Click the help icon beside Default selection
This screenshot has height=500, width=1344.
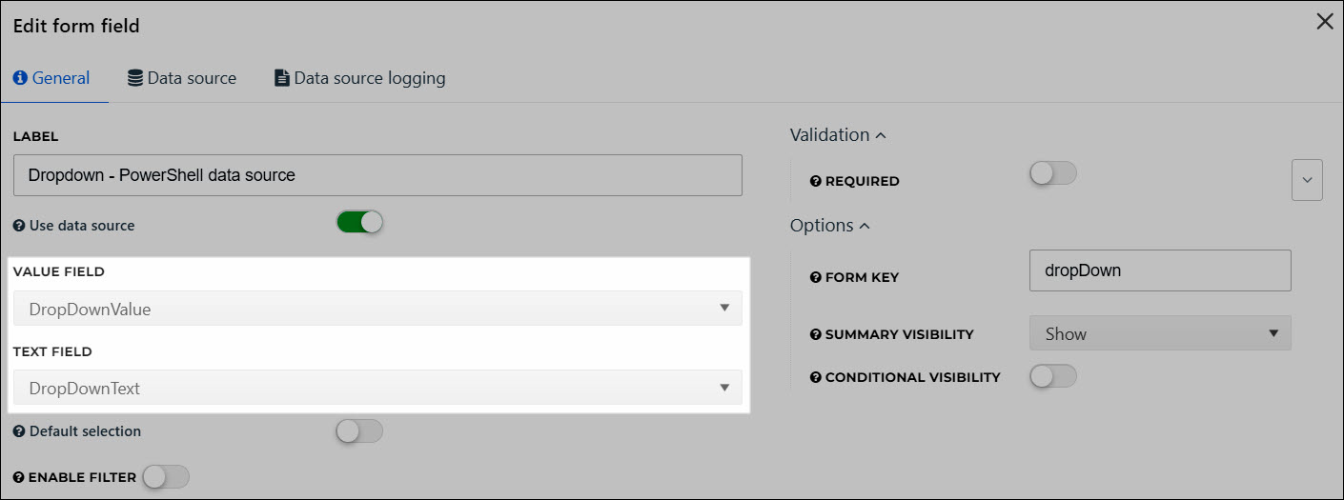pyautogui.click(x=19, y=431)
